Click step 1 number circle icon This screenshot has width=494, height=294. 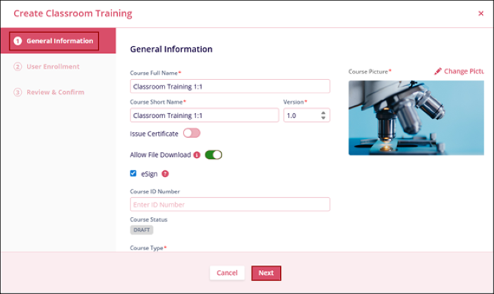click(18, 41)
